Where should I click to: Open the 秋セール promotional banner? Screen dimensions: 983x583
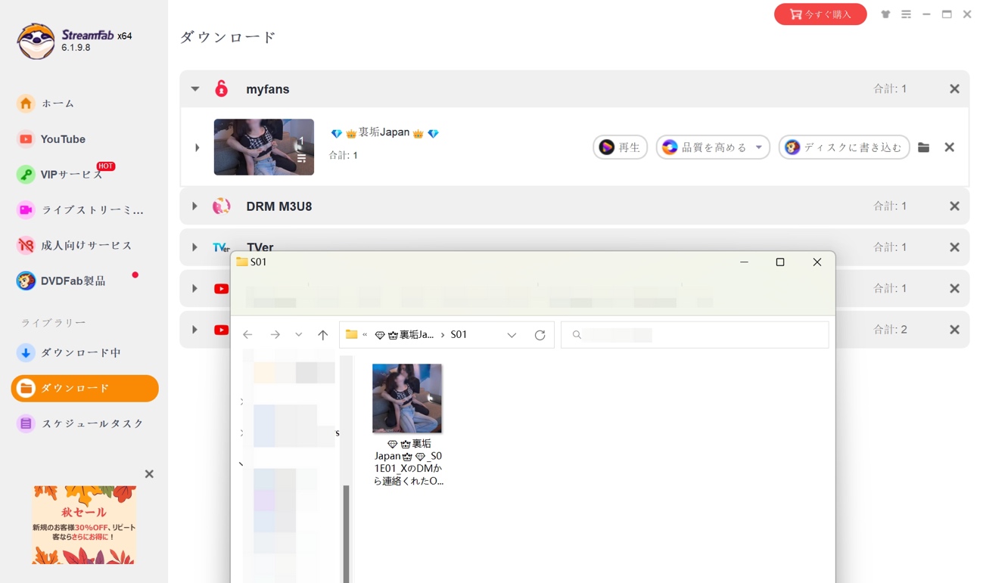point(84,525)
